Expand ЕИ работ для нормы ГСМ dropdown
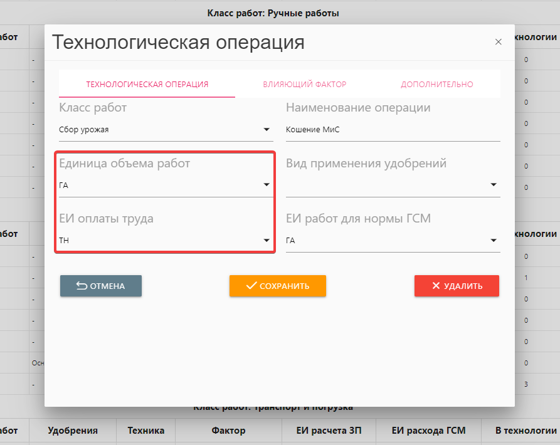560x445 pixels. (494, 241)
